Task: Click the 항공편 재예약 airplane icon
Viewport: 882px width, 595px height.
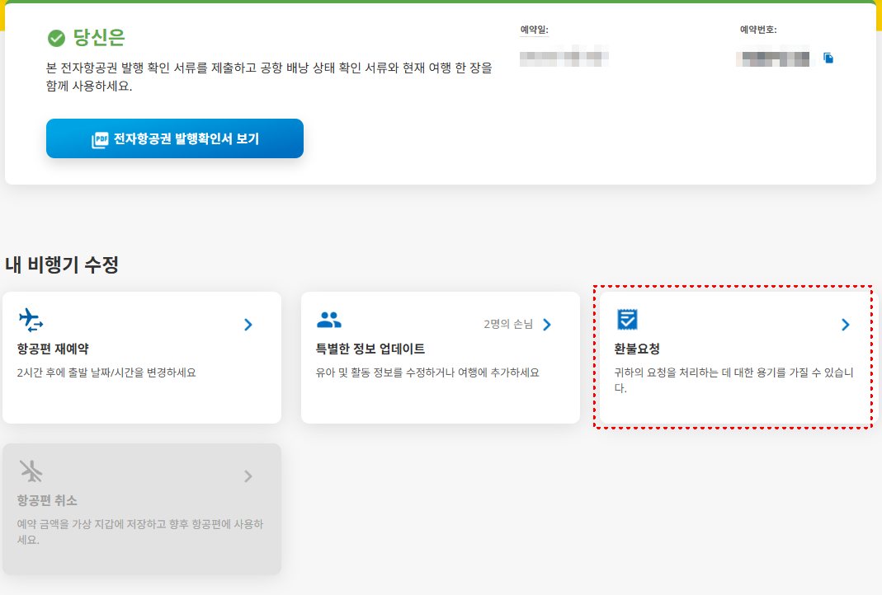Action: coord(31,320)
